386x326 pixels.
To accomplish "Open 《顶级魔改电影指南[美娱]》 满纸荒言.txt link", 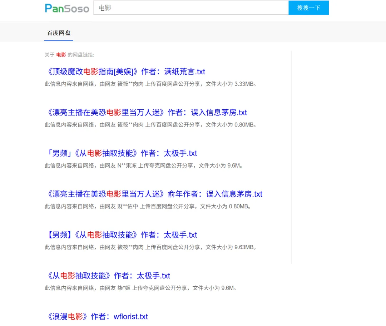I will [x=125, y=71].
